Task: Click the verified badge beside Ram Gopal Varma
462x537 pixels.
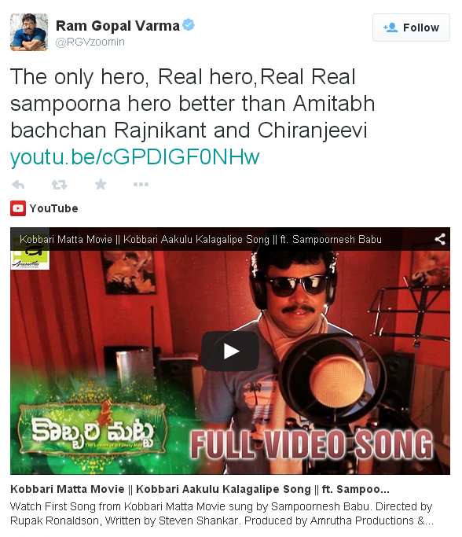Action: click(x=189, y=25)
